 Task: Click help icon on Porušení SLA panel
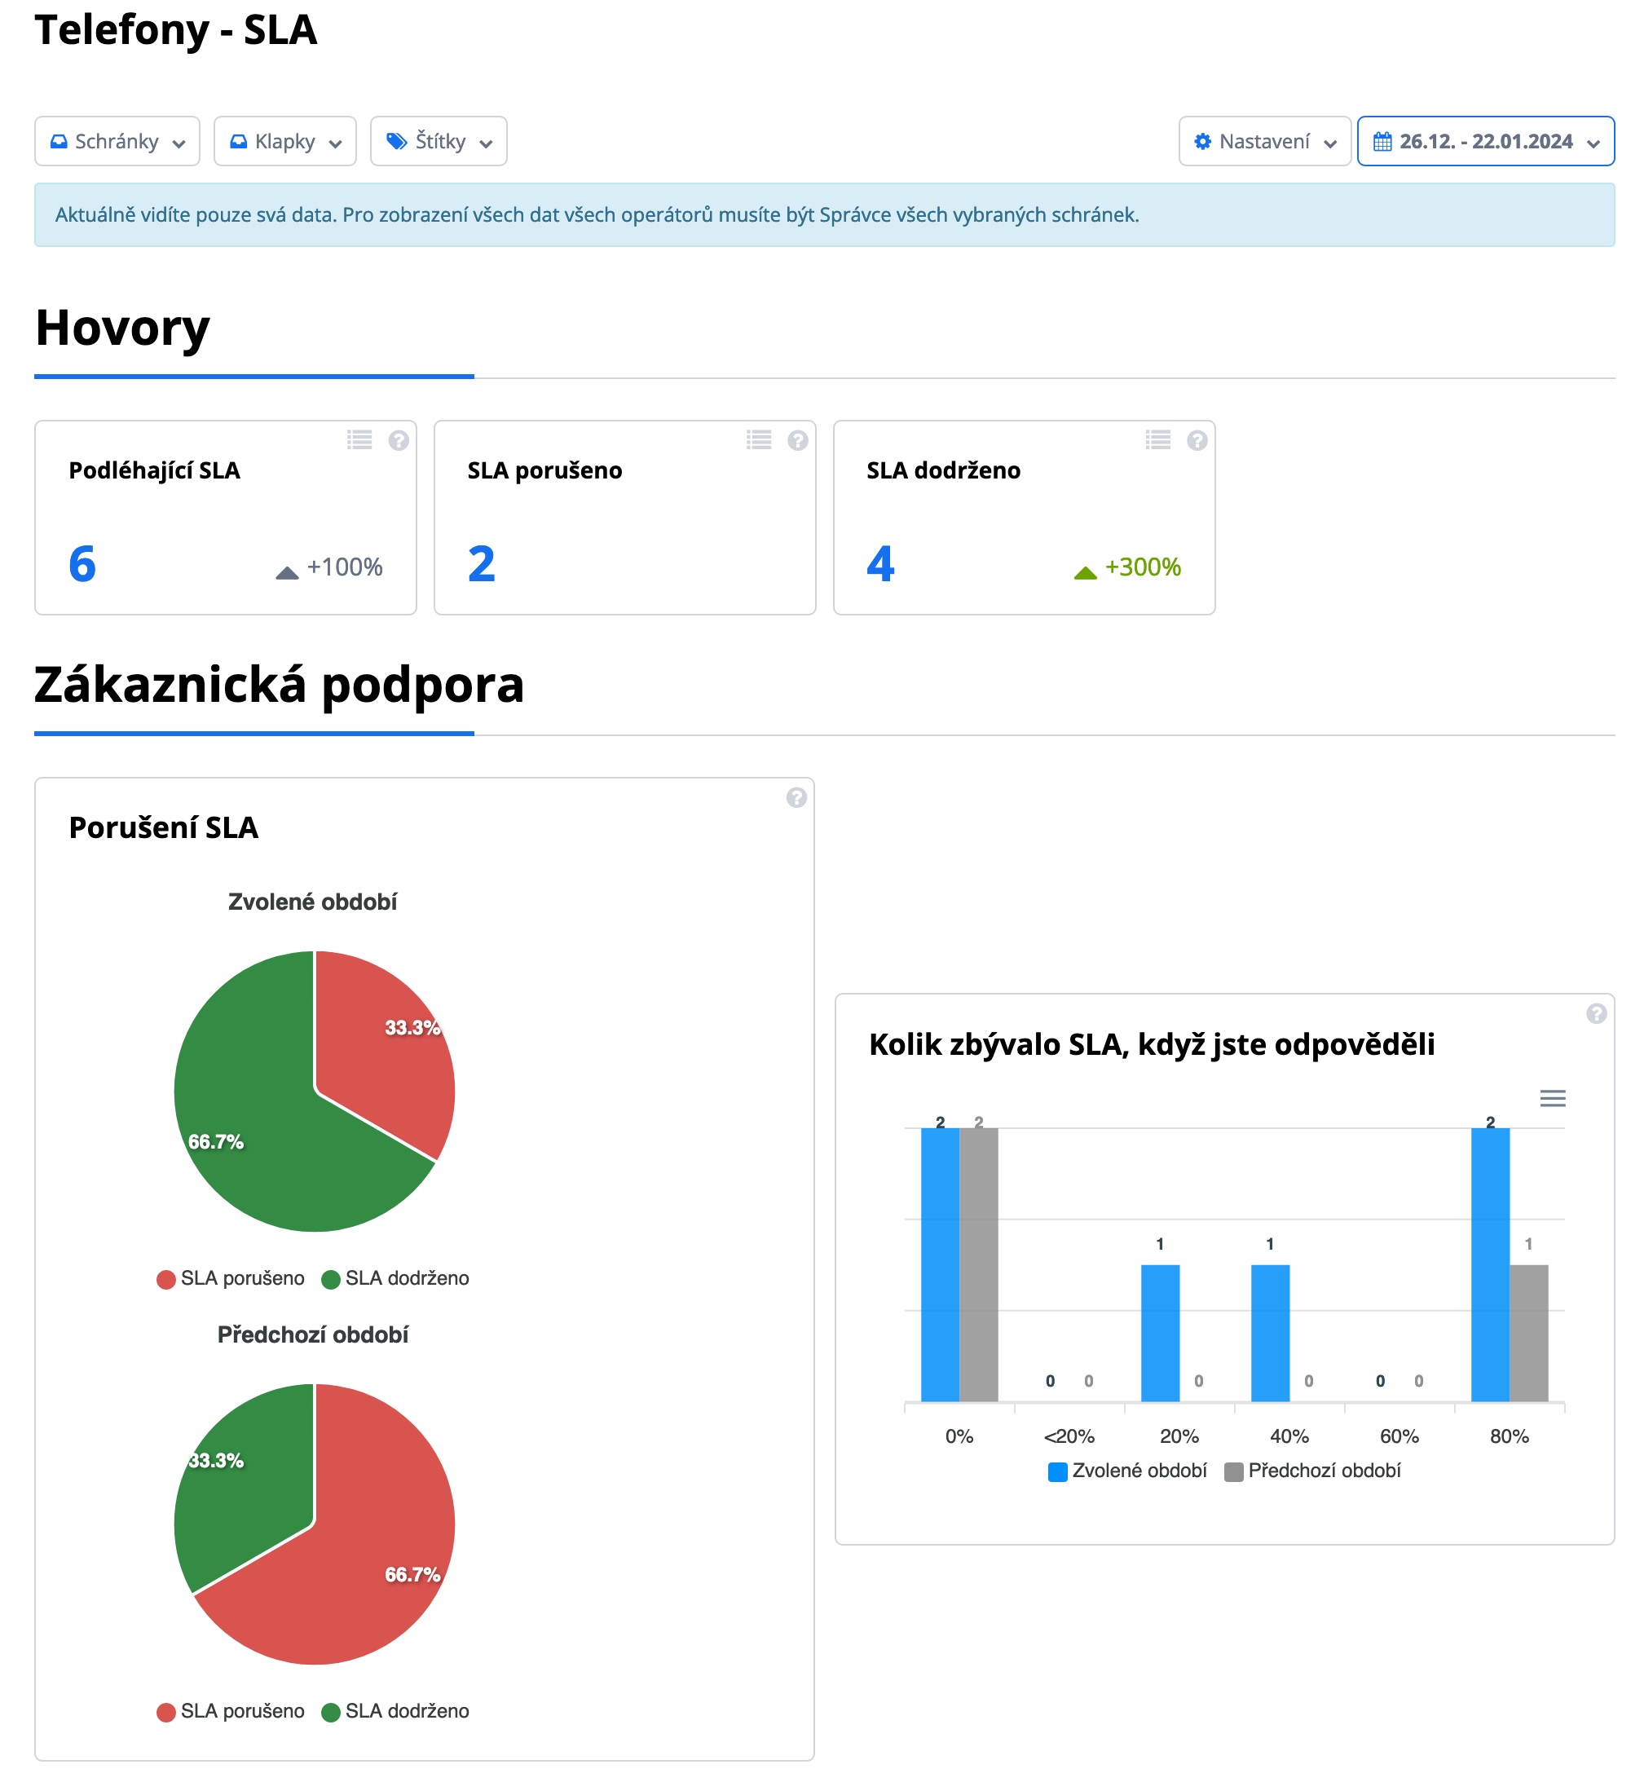(x=796, y=798)
